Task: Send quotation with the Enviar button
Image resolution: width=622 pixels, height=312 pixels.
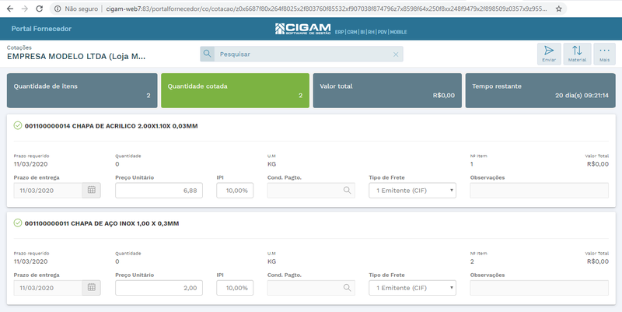Action: (549, 54)
